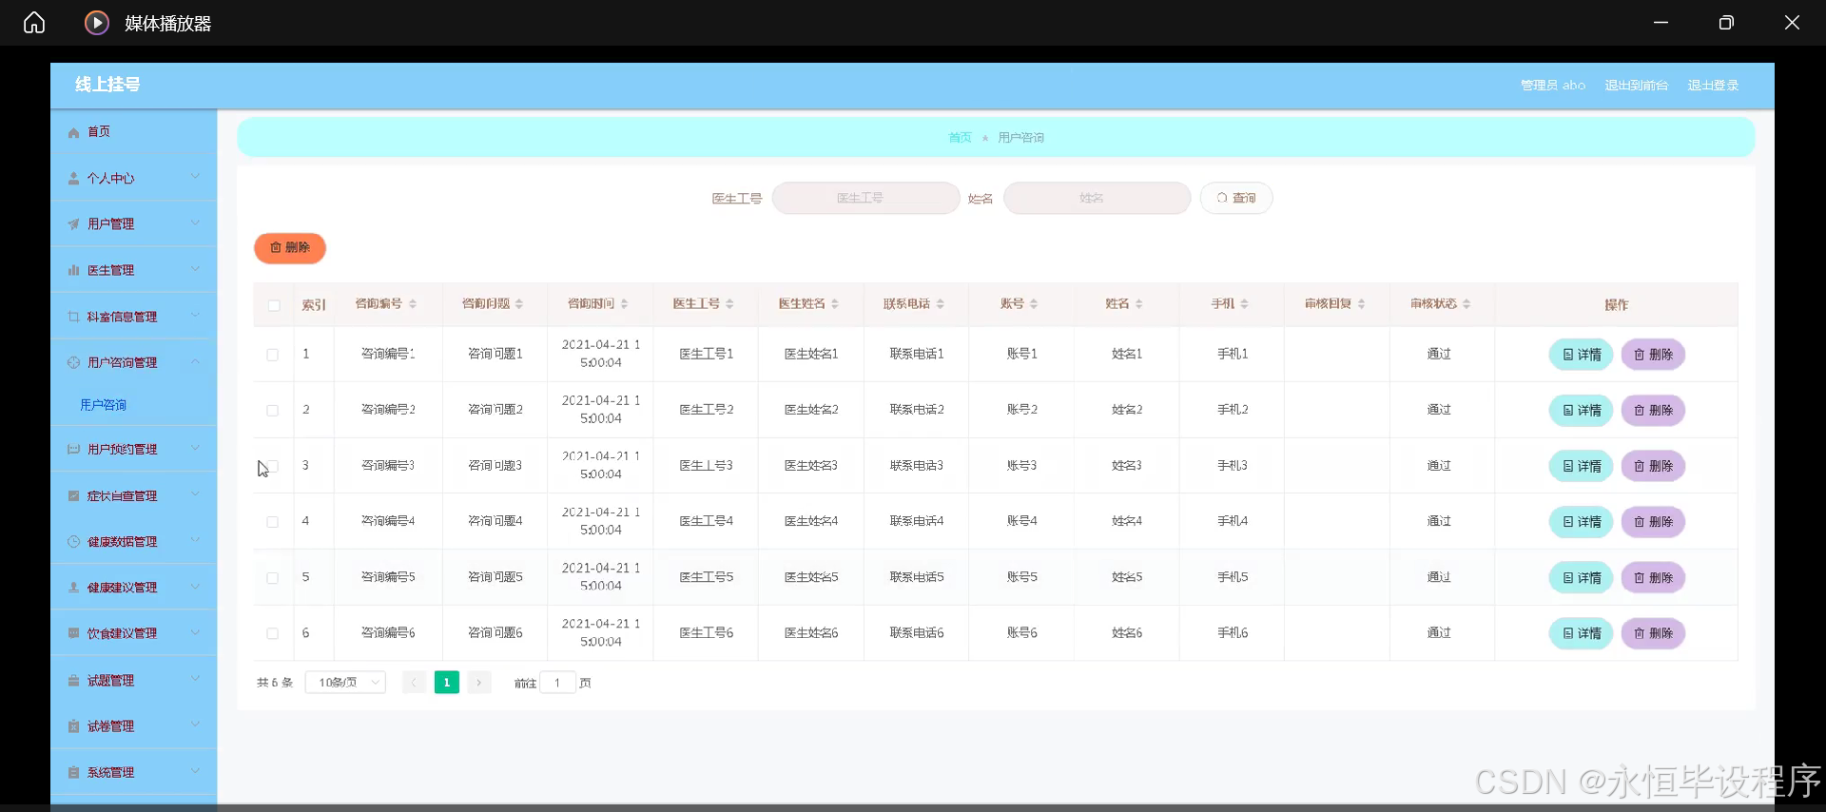Screen dimensions: 1826x812
Task: Click the 个人中心 person icon
Action: (73, 179)
